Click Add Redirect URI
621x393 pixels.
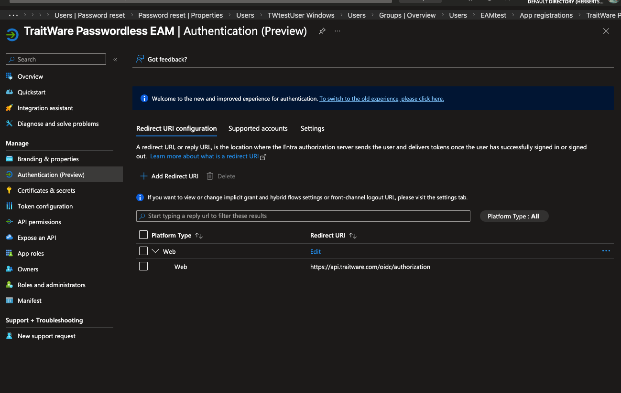169,176
